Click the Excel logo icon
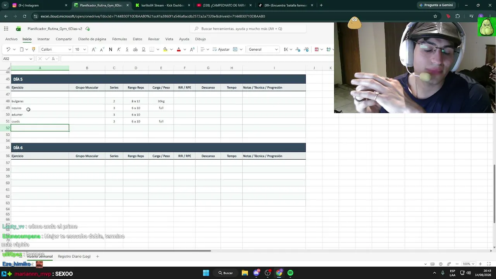 click(x=18, y=29)
